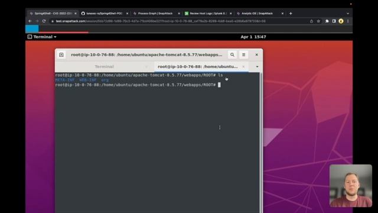Bookmark this page with star icon
The image size is (378, 213).
click(x=318, y=21)
